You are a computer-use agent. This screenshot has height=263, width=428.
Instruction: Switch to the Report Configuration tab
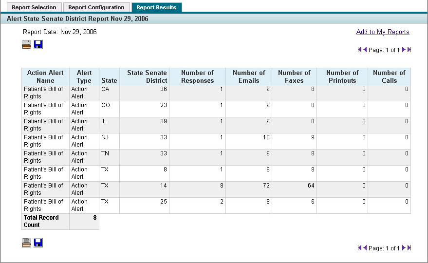pos(96,7)
